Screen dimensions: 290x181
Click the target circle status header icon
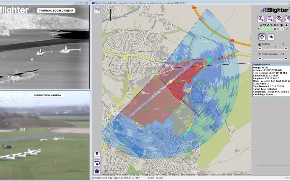(281, 25)
